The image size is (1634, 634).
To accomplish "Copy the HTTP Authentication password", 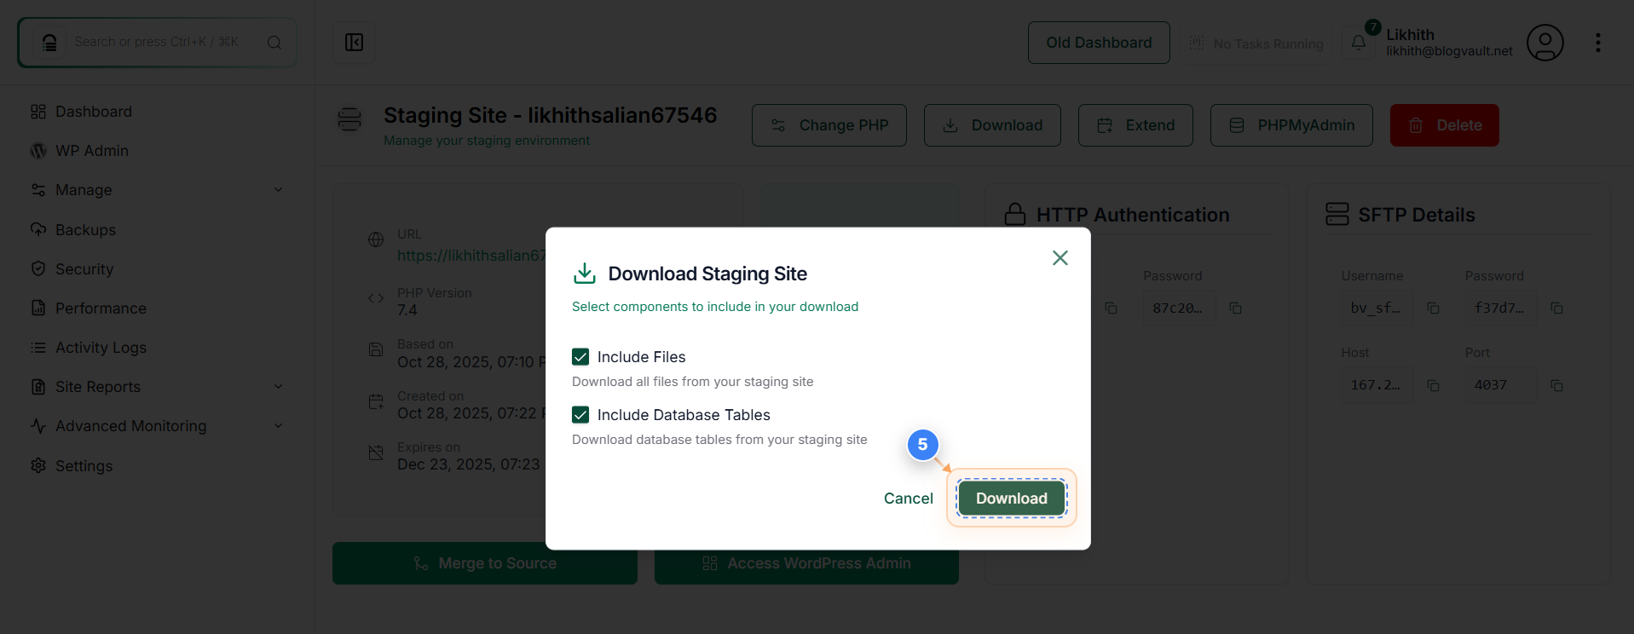I will click(x=1235, y=308).
